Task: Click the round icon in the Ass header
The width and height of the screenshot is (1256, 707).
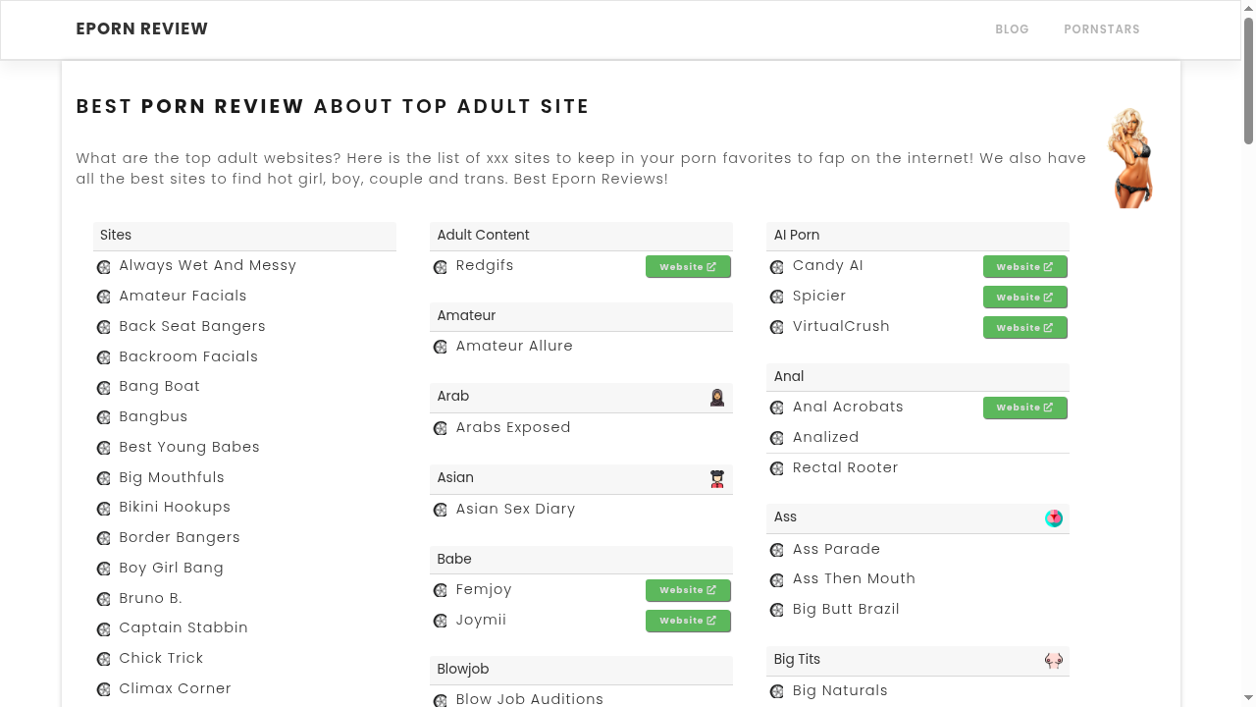Action: point(1054,518)
